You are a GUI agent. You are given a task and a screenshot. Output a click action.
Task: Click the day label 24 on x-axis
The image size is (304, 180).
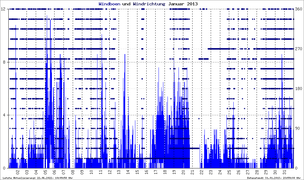(220, 172)
